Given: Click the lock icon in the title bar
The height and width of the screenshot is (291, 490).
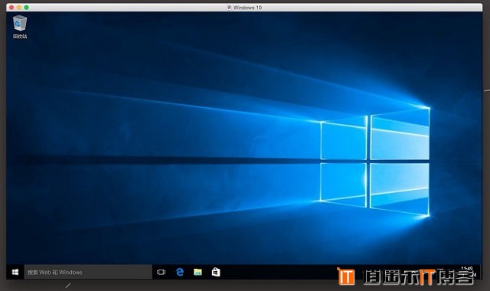Looking at the screenshot, I should pos(229,8).
